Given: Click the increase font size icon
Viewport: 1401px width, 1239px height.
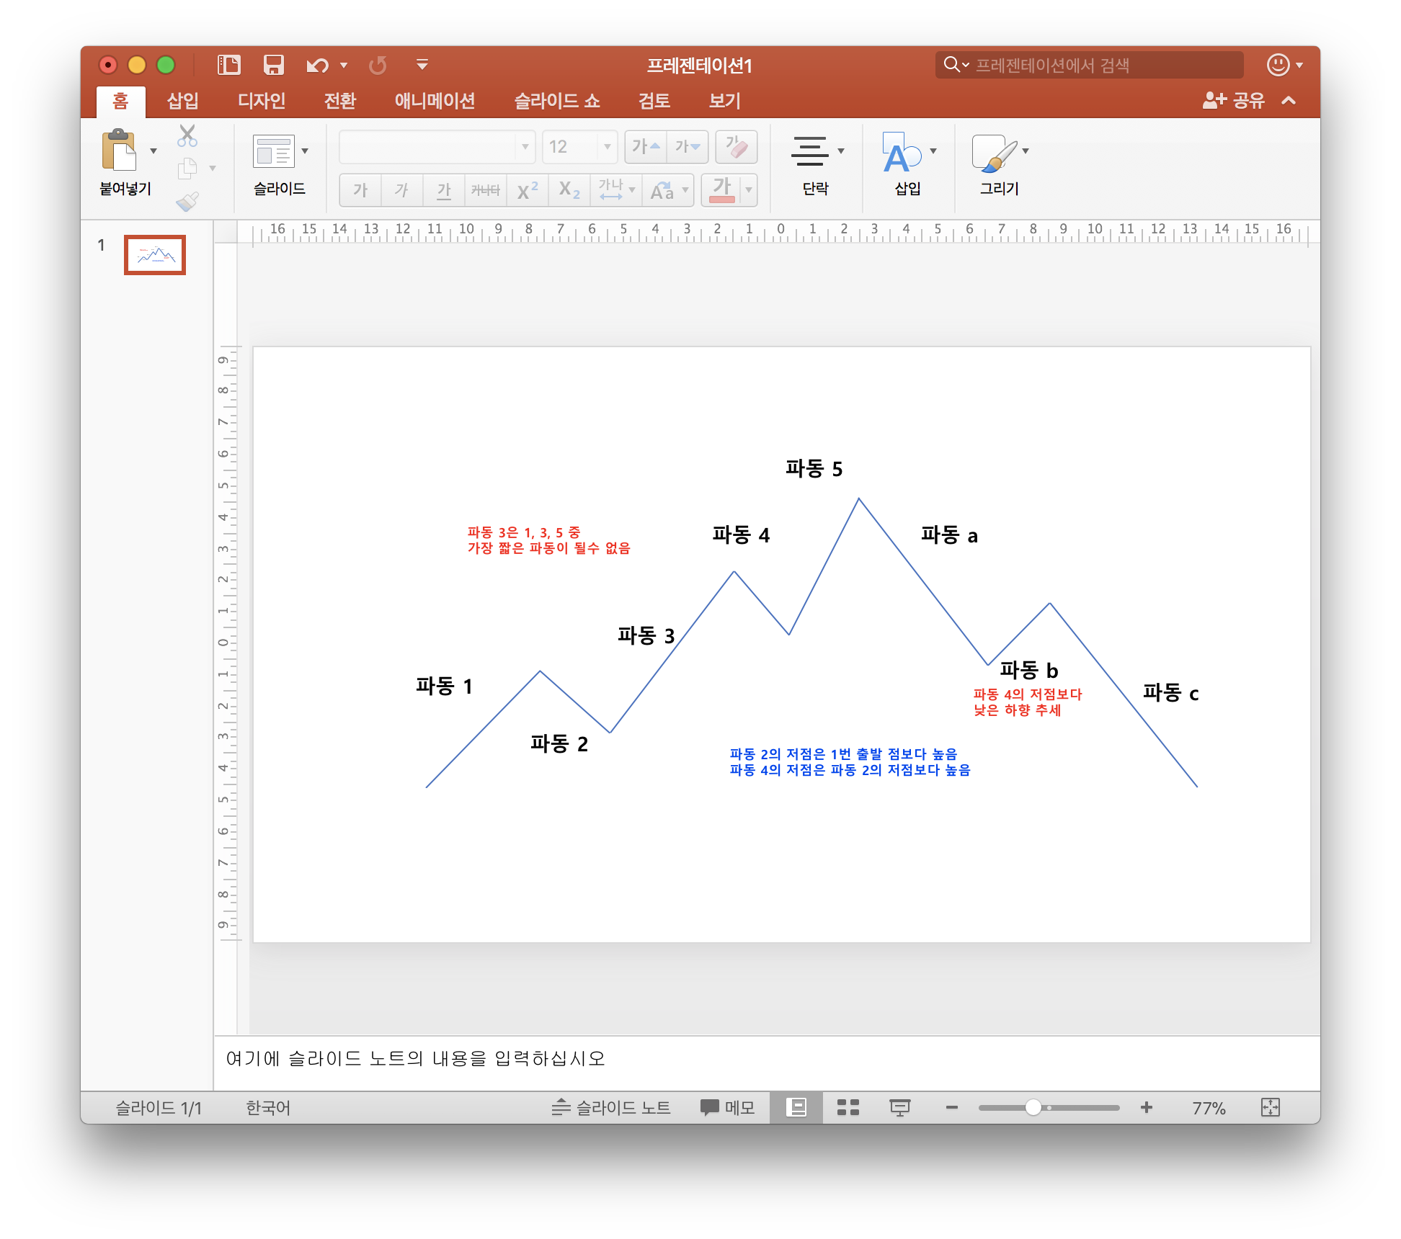Looking at the screenshot, I should point(646,147).
